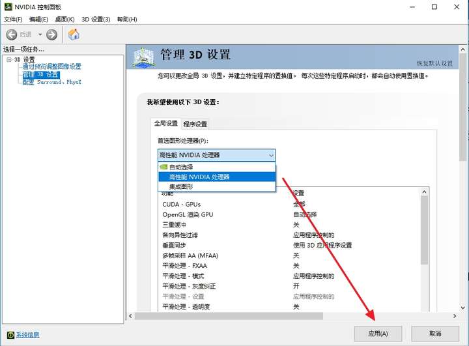Image resolution: width=469 pixels, height=346 pixels.
Task: Select 配置 Surround、PhysX in task tree
Action: [x=51, y=82]
